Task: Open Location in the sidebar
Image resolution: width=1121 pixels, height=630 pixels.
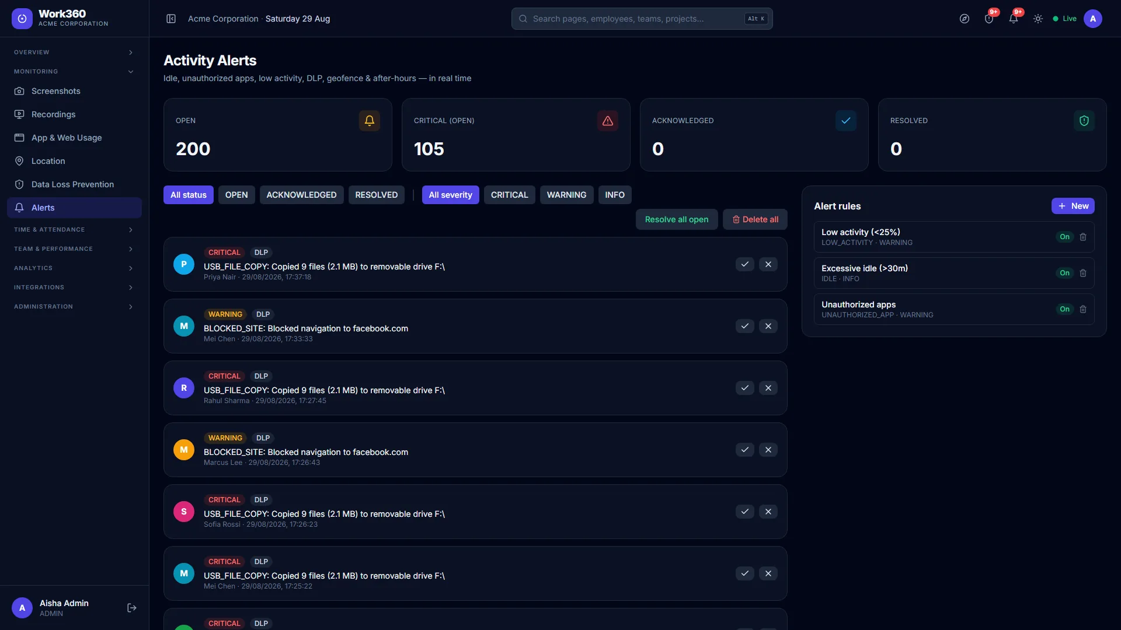Action: coord(74,161)
